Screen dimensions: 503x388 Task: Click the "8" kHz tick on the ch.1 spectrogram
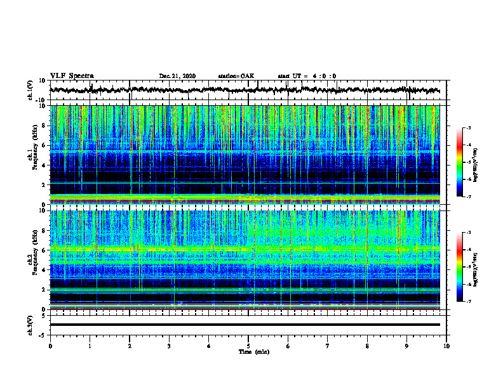(44, 126)
